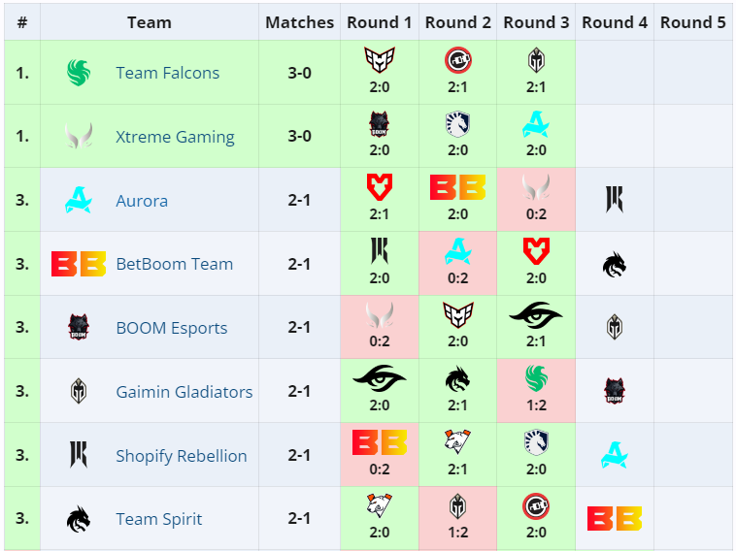736x551 pixels.
Task: Go to the Aurora team page link
Action: pyautogui.click(x=142, y=201)
